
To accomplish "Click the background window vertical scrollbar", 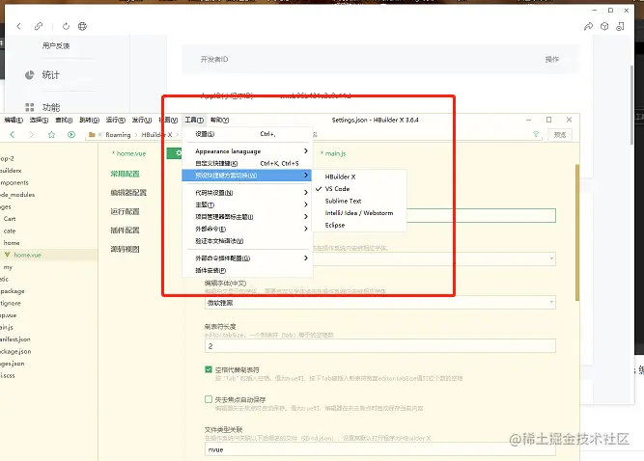I will [631, 105].
